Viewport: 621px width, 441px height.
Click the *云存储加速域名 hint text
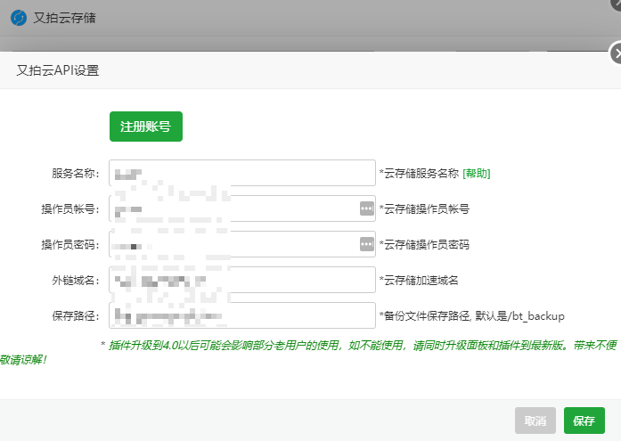419,281
